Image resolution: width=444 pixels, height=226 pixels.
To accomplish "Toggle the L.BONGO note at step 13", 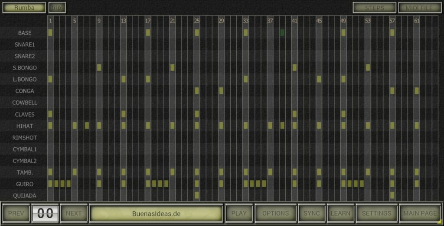I will coord(124,79).
